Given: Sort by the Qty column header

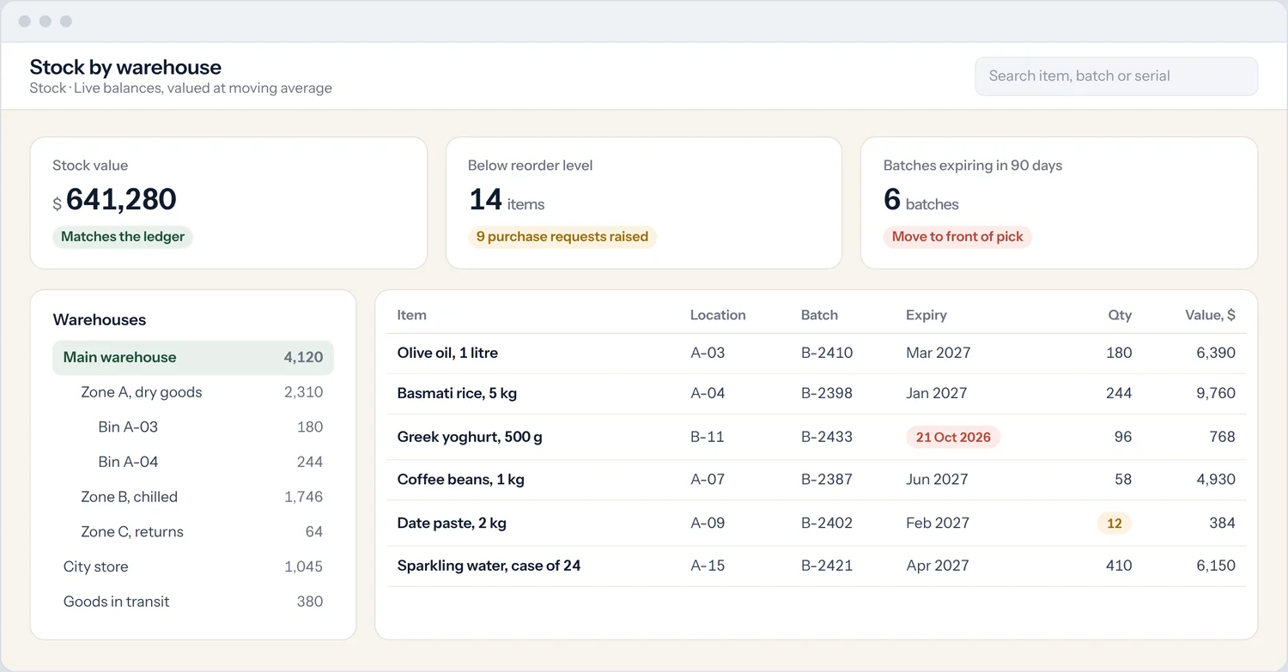Looking at the screenshot, I should 1120,315.
